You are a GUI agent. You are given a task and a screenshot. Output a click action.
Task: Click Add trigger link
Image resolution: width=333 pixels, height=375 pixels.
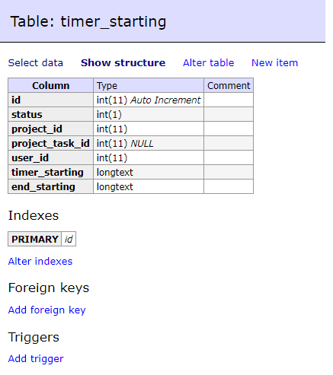36,358
